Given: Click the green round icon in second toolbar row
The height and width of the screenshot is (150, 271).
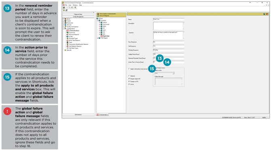Looking at the screenshot, I should [x=64, y=11].
